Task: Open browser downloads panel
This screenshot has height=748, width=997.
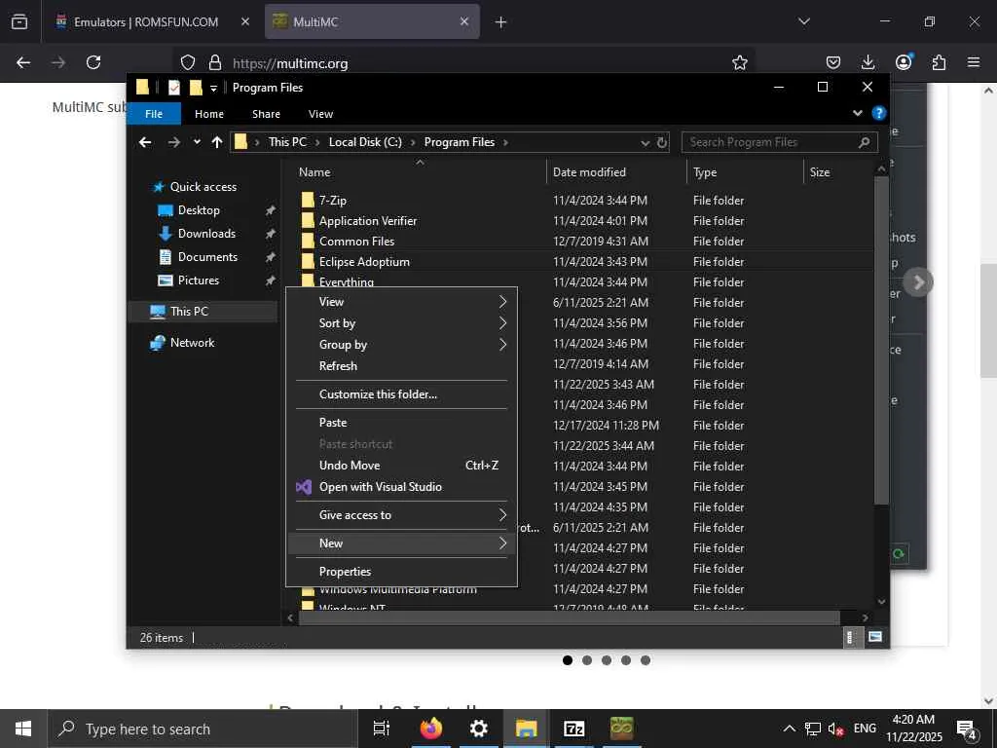Action: pyautogui.click(x=868, y=62)
